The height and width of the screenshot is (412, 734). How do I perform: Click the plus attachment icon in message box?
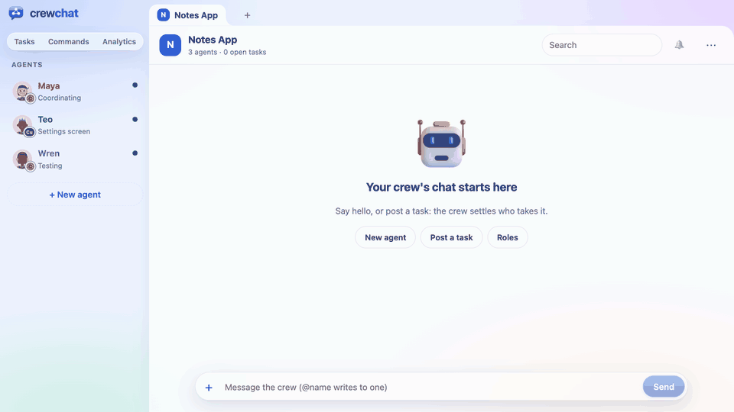tap(209, 388)
